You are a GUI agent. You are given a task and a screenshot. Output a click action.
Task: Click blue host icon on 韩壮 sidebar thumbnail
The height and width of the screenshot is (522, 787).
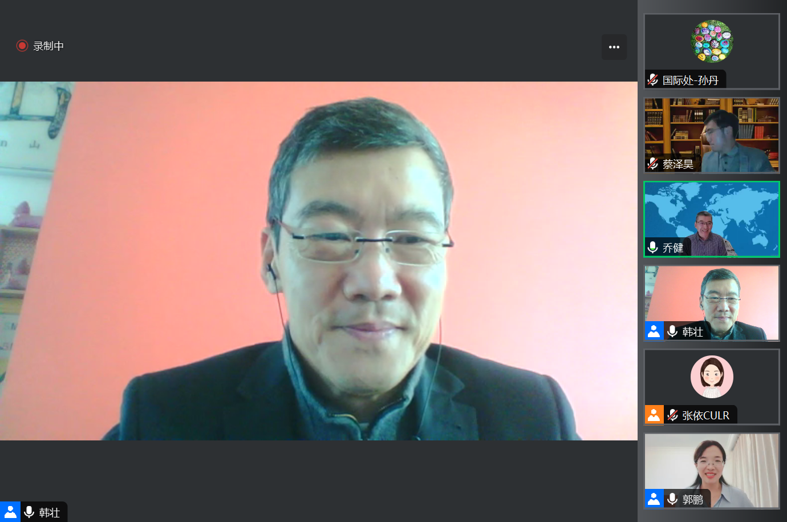(654, 331)
